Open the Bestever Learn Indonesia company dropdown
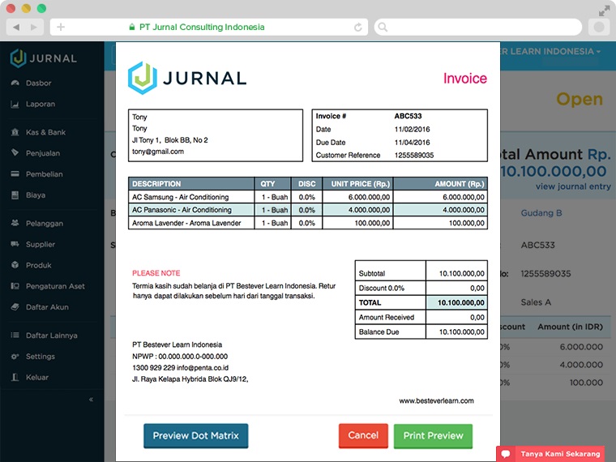Image resolution: width=616 pixels, height=462 pixels. (x=553, y=51)
